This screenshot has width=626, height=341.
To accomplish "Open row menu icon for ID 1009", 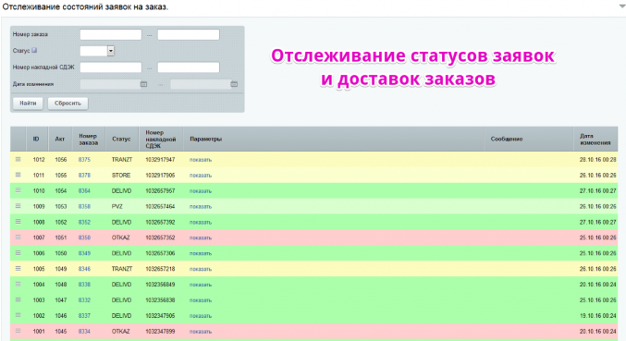I will click(18, 206).
